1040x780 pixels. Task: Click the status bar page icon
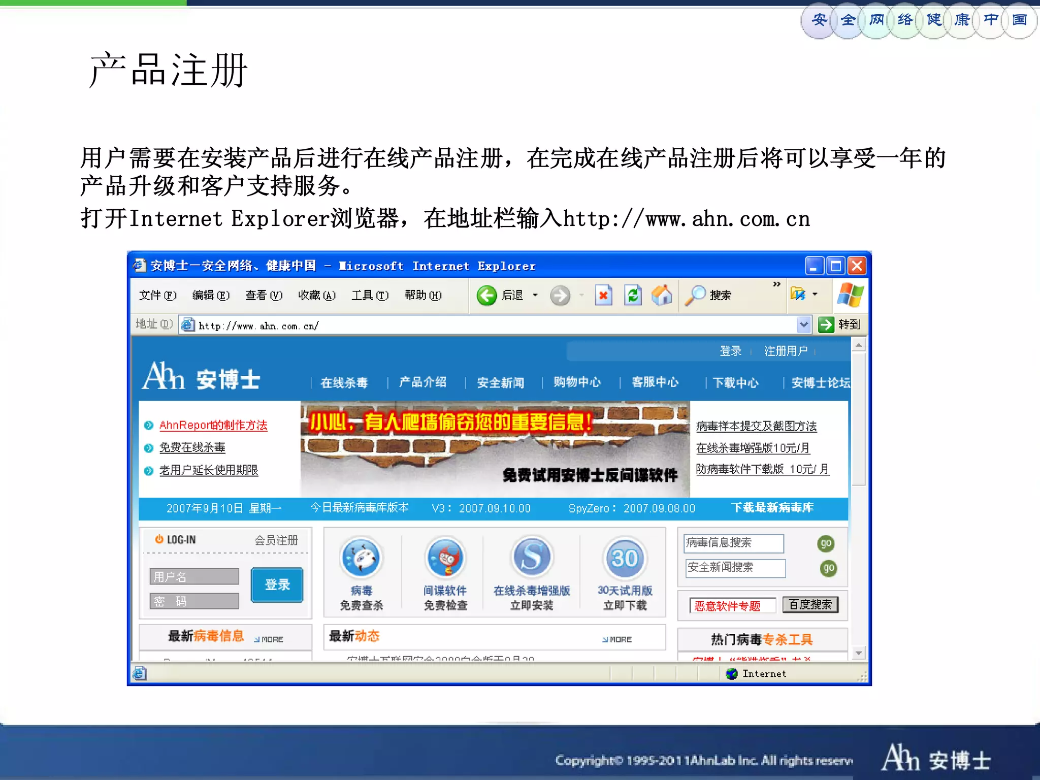point(139,673)
